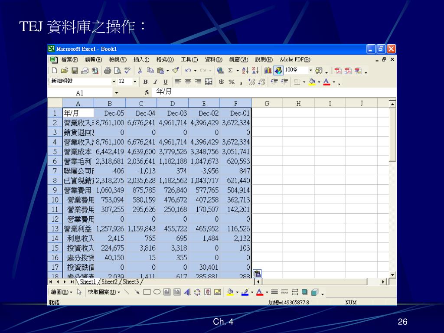Click the Currency style dollar icon
Screen dimensions: 444x333
point(221,82)
